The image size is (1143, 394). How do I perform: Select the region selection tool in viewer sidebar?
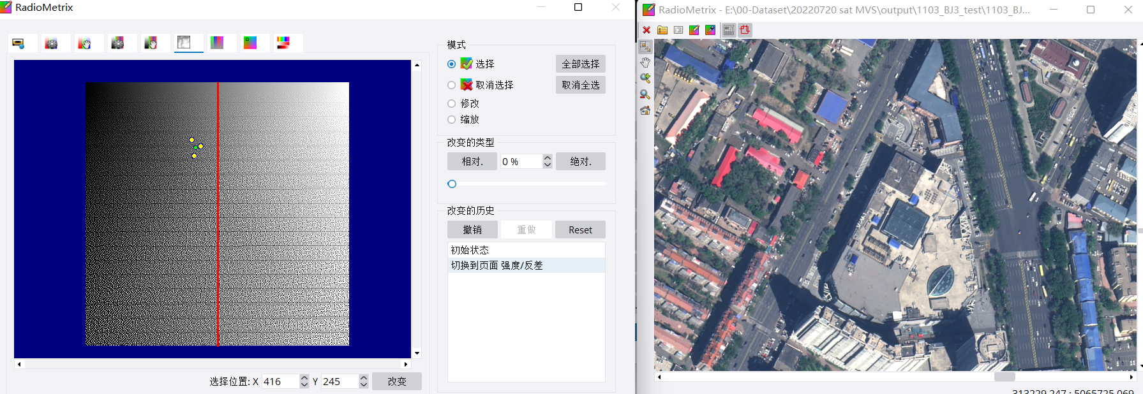pyautogui.click(x=645, y=47)
